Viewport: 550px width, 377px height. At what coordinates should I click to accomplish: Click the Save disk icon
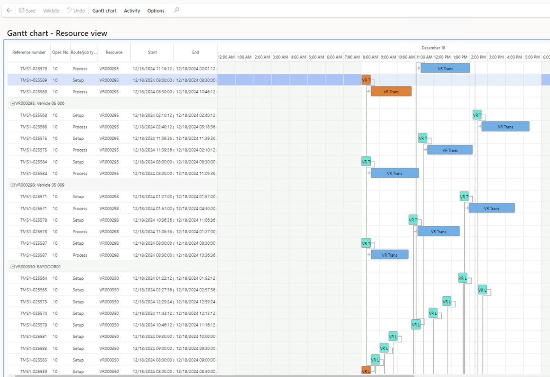tap(22, 11)
